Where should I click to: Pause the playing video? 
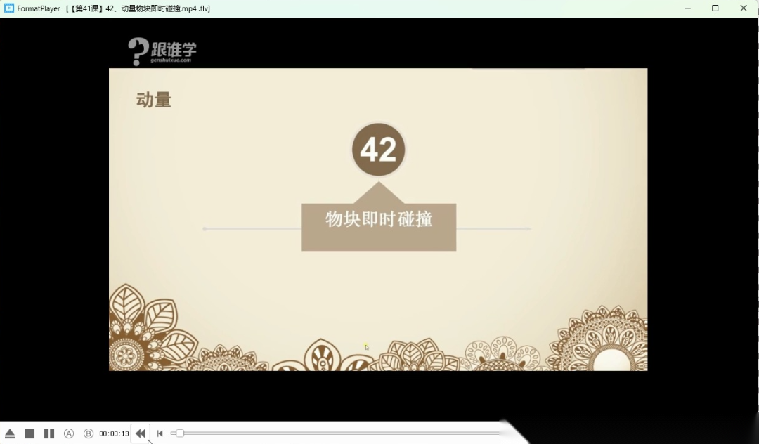click(49, 433)
